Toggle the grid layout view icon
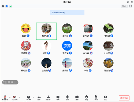Image resolution: width=134 pixels, height=102 pixels. [x=5, y=82]
